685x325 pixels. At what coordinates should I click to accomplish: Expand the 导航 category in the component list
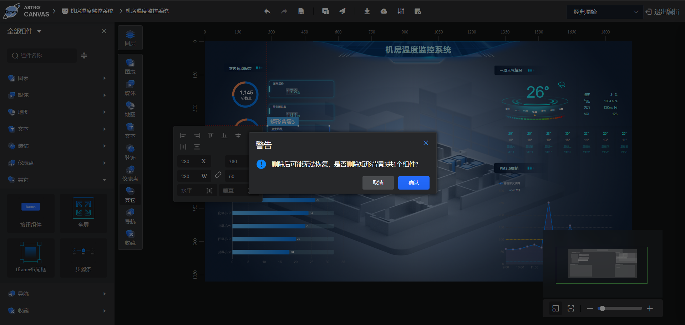tap(57, 294)
